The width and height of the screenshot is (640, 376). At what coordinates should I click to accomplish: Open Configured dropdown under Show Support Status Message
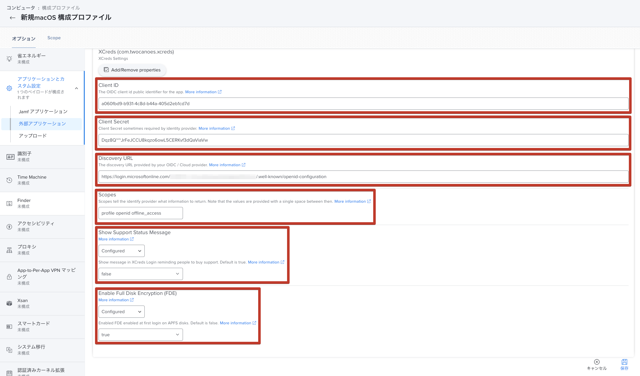[x=121, y=251]
